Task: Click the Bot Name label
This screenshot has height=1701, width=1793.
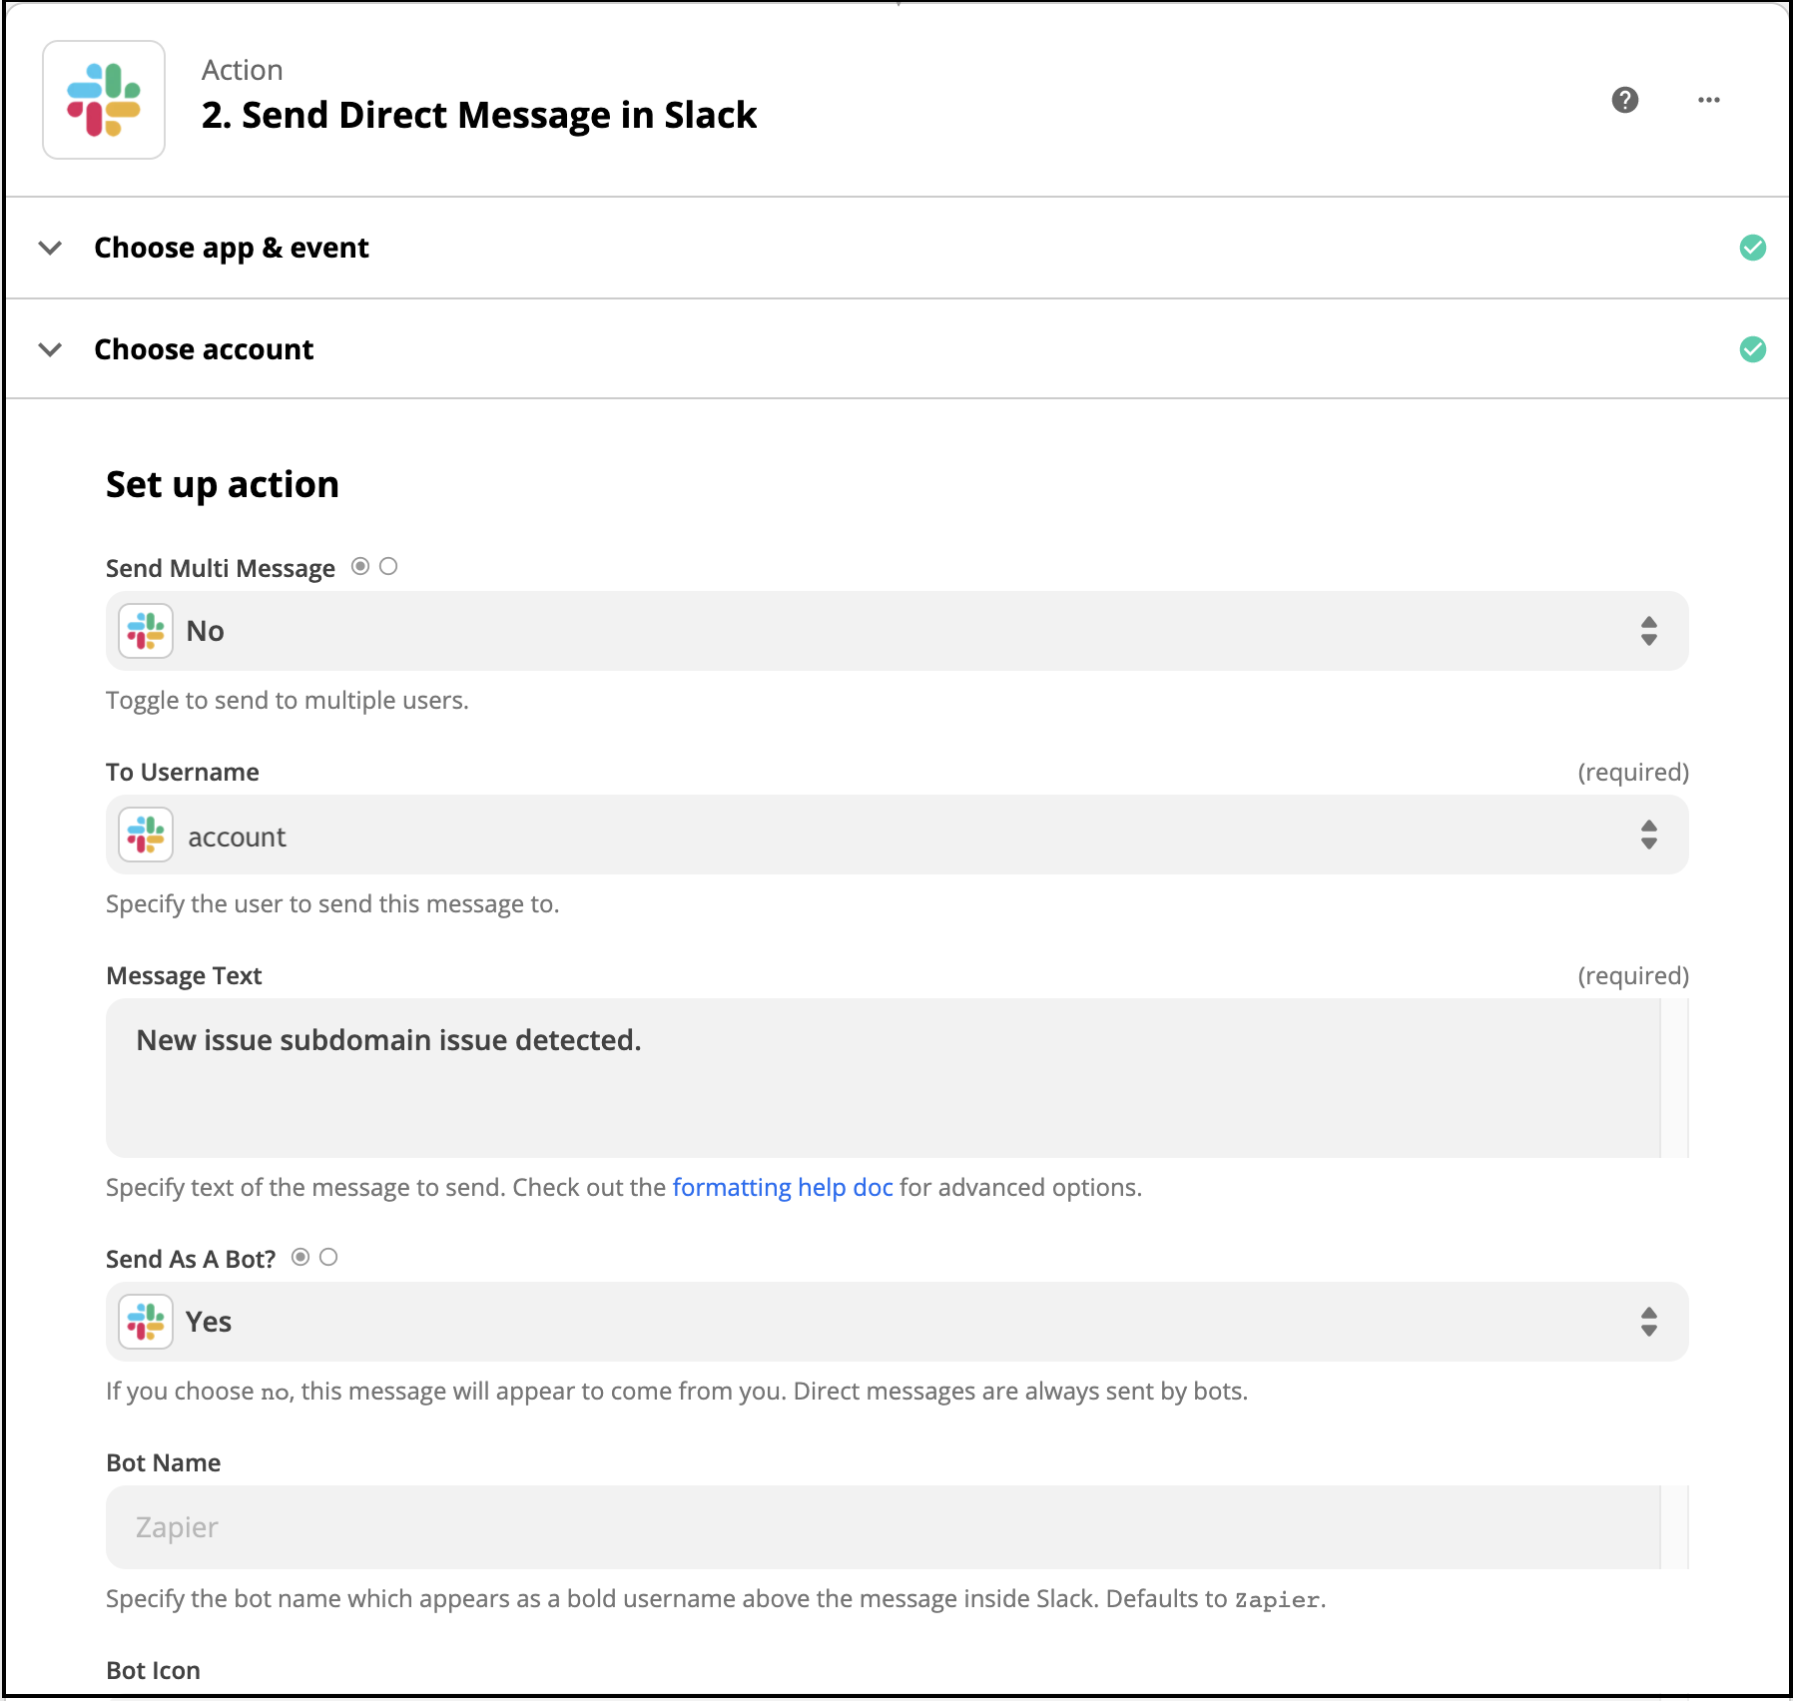Action: tap(164, 1463)
